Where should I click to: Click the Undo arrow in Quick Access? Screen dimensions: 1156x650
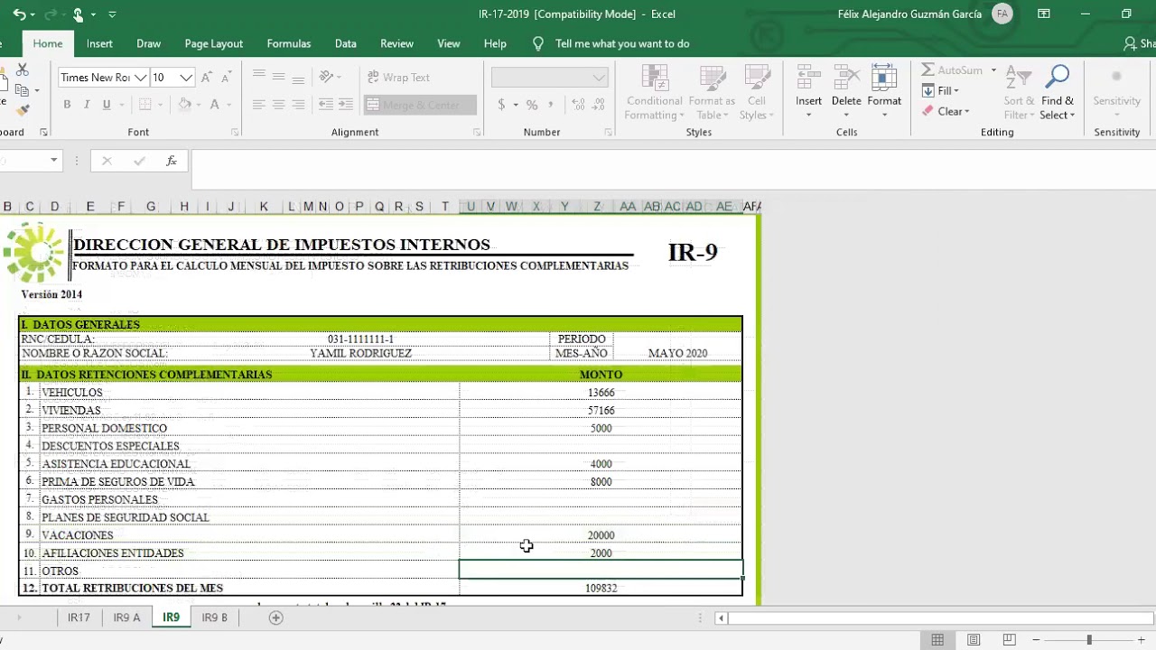click(19, 14)
